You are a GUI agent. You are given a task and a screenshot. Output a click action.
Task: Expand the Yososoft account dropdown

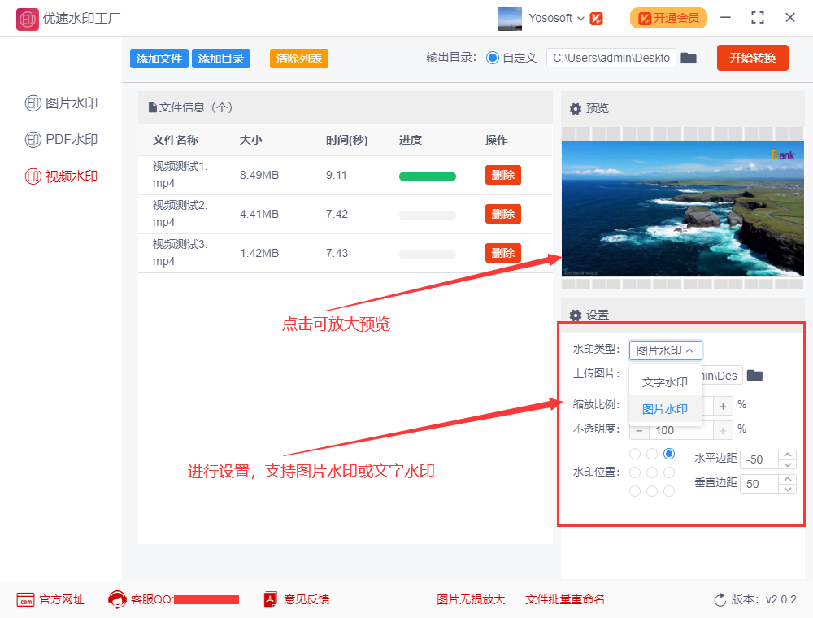(580, 18)
